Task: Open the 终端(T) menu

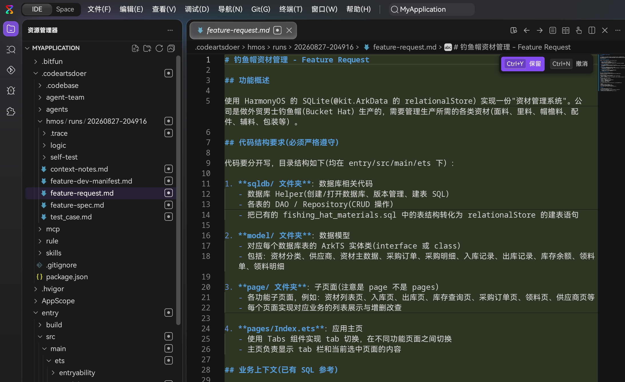Action: 291,9
